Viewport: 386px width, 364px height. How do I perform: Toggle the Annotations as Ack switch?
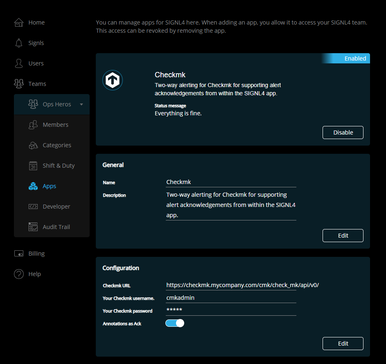(175, 323)
